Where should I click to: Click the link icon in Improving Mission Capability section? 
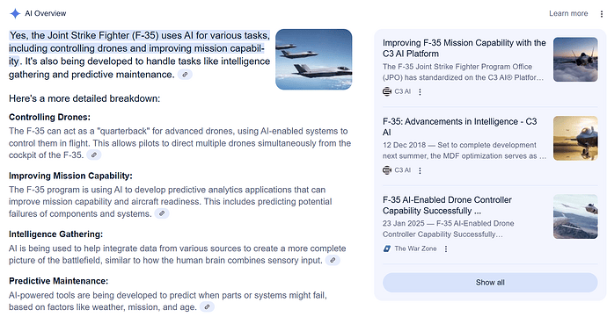(x=162, y=213)
